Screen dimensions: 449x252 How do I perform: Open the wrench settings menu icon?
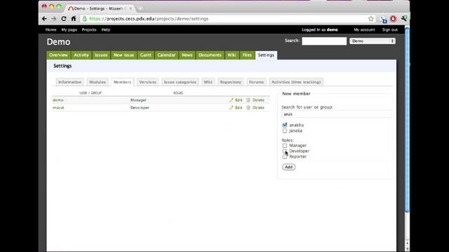(404, 19)
